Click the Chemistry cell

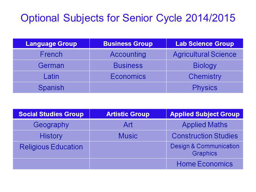[x=205, y=77]
